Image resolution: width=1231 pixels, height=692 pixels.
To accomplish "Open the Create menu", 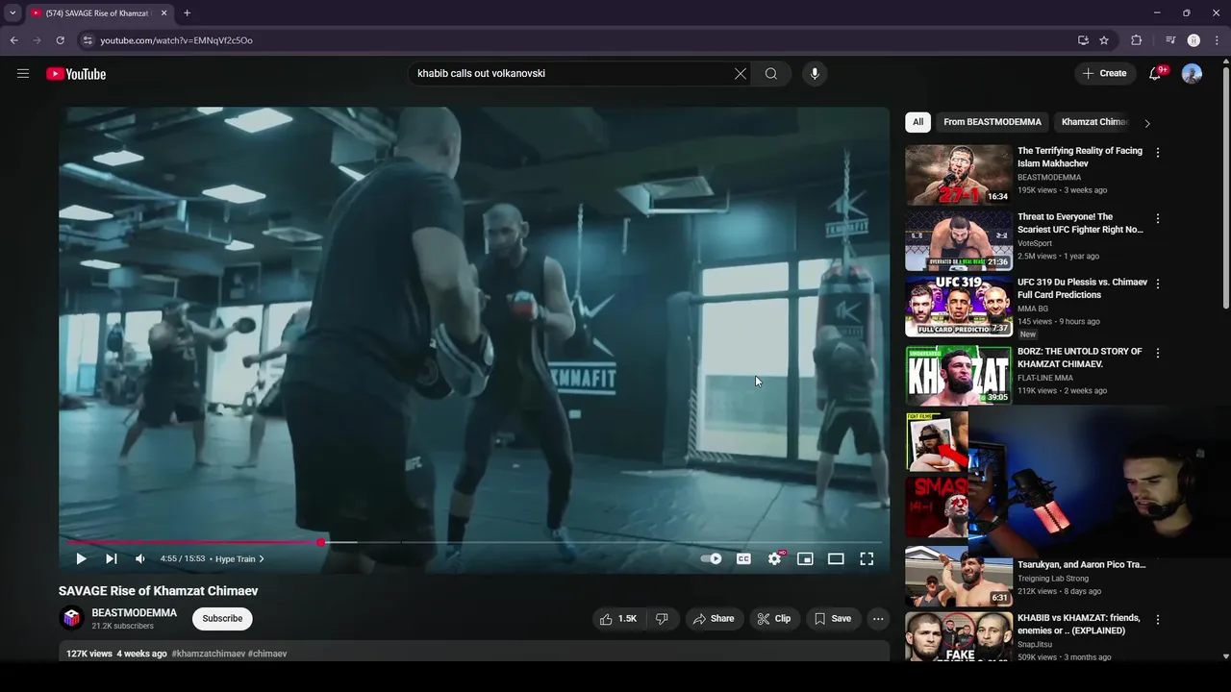I will pyautogui.click(x=1104, y=73).
